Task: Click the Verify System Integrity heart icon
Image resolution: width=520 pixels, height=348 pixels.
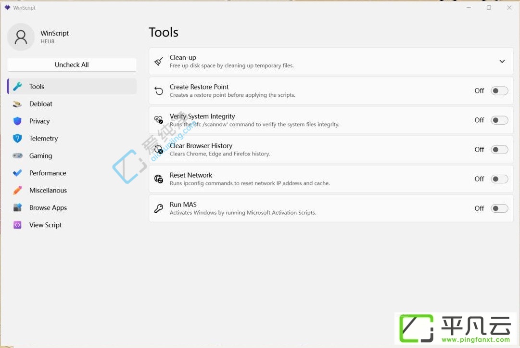Action: 159,120
